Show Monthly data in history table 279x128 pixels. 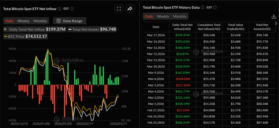click(180, 16)
